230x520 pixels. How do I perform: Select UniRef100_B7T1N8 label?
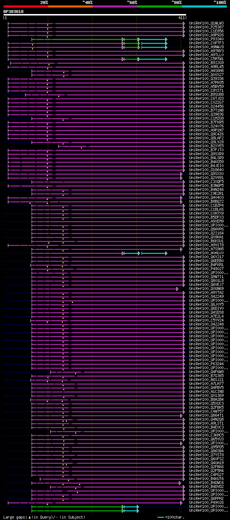tap(206, 110)
